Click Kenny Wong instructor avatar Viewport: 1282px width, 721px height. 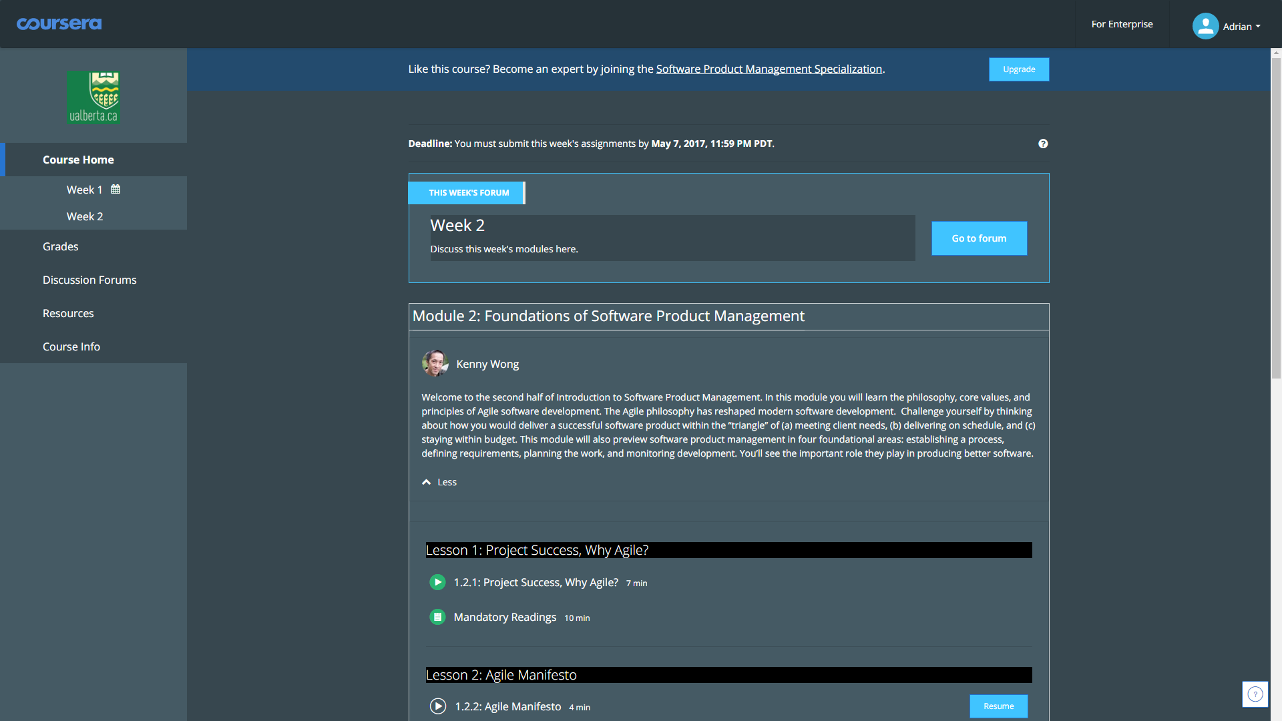435,363
